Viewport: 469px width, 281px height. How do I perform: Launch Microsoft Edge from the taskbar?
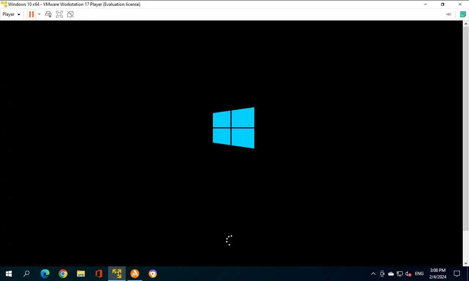(x=45, y=274)
